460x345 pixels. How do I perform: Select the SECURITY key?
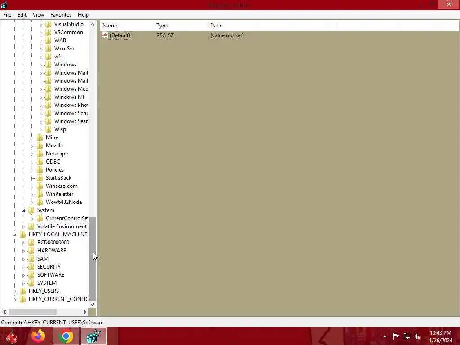pyautogui.click(x=49, y=267)
